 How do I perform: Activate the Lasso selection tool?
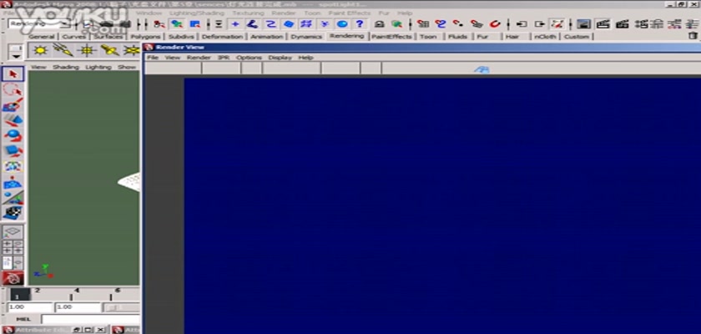pos(13,90)
